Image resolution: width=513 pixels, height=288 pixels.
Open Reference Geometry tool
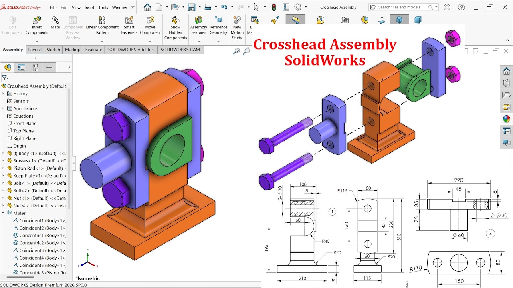tap(218, 26)
